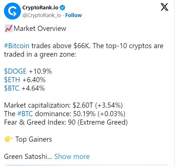Expand the tweet with Show more
This screenshot has height=166, width=175.
click(x=72, y=156)
